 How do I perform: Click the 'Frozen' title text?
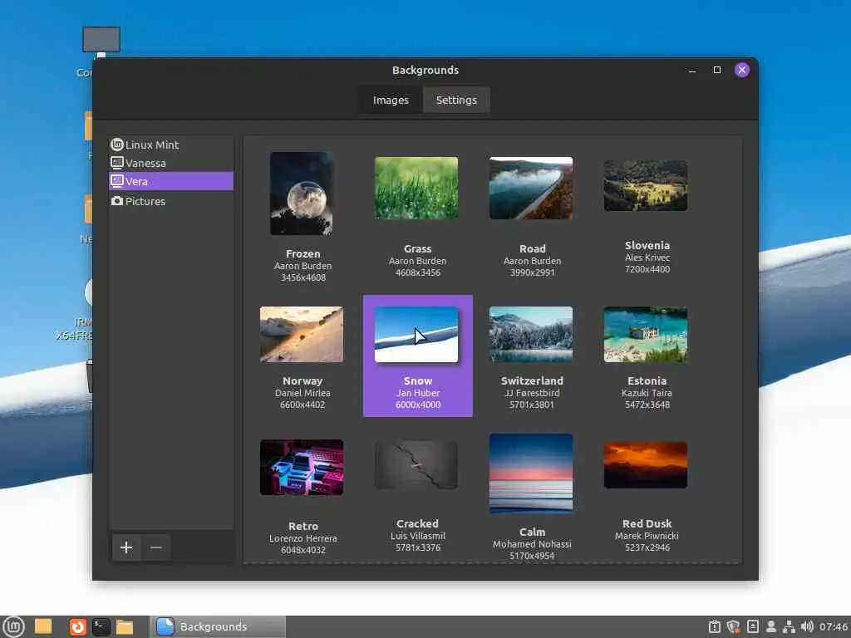tap(303, 254)
